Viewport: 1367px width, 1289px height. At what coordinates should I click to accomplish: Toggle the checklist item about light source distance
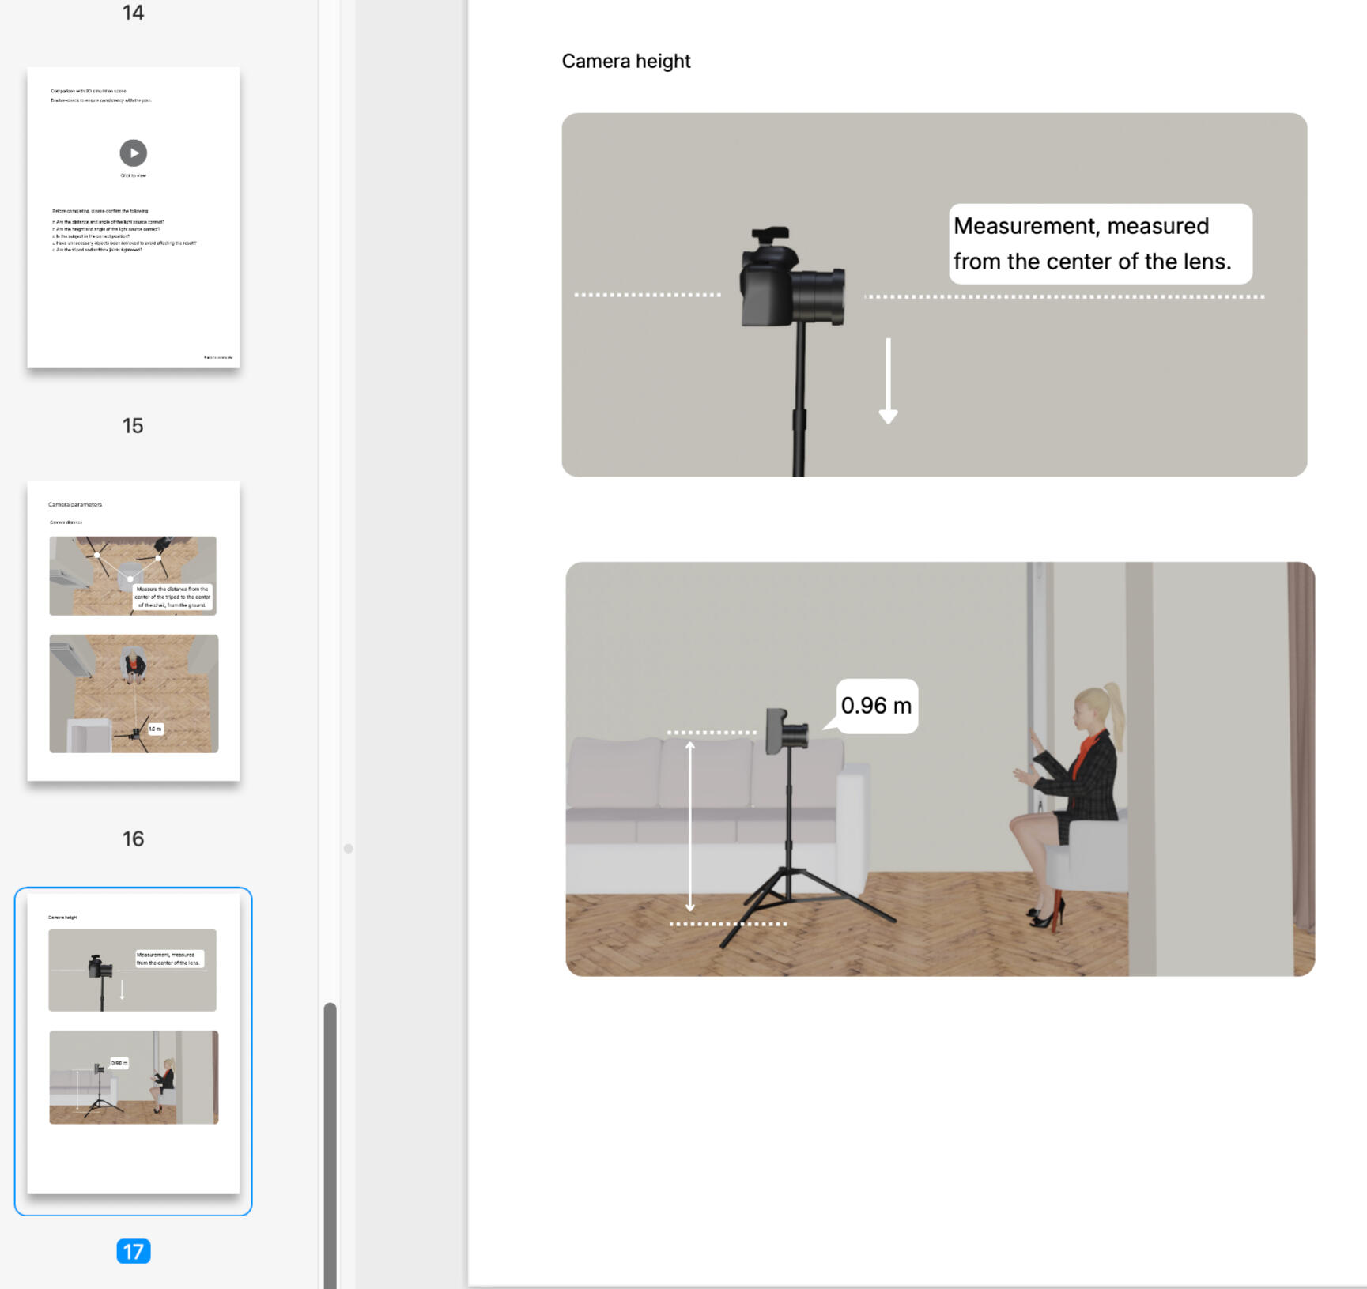click(x=111, y=222)
